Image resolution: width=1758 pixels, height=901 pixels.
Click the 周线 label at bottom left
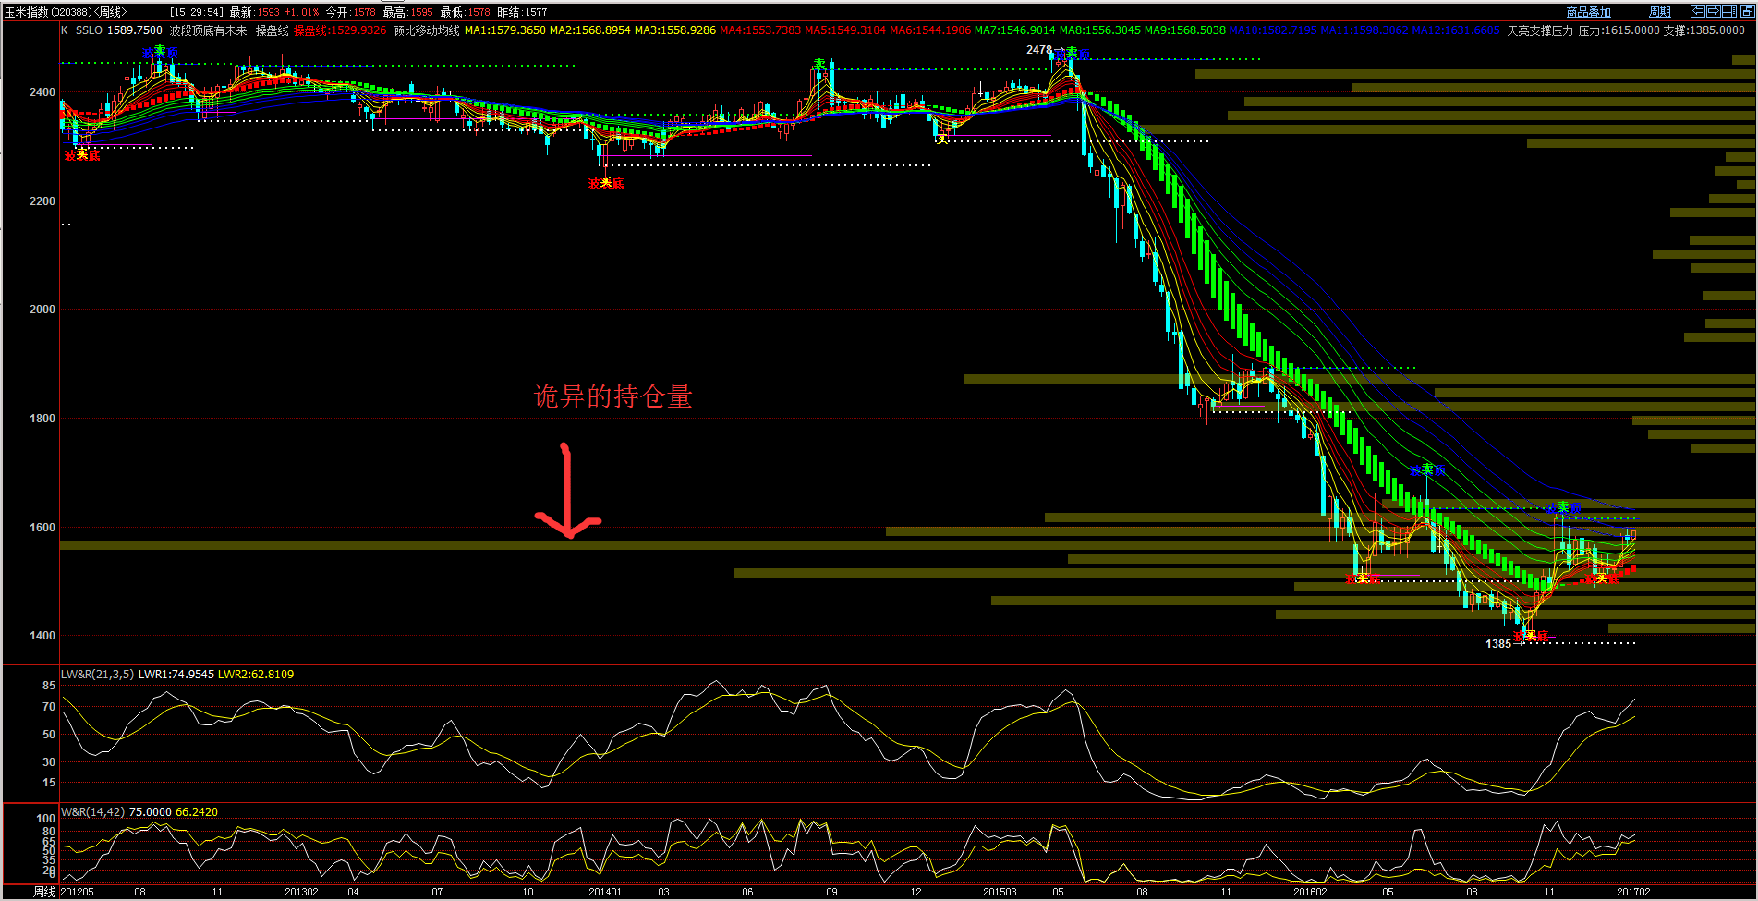point(44,892)
